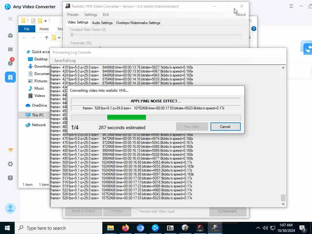Select the highlighted task list icon in sidebar
Image resolution: width=312 pixels, height=234 pixels.
pyautogui.click(x=10, y=77)
